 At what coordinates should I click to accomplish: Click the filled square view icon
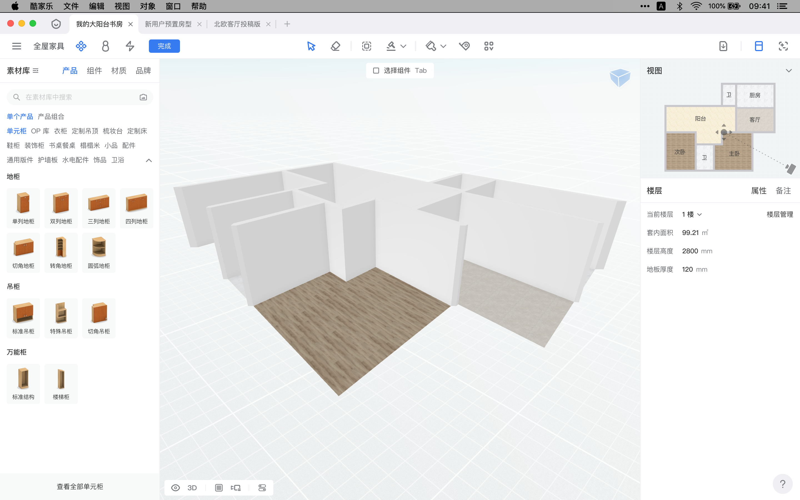219,488
